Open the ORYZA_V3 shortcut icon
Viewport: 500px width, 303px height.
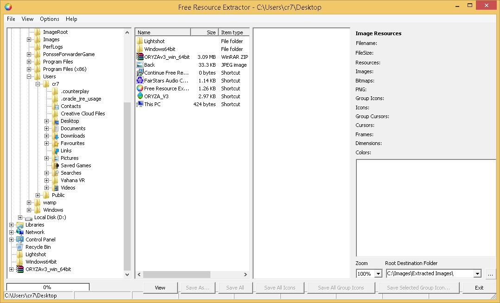pyautogui.click(x=139, y=96)
